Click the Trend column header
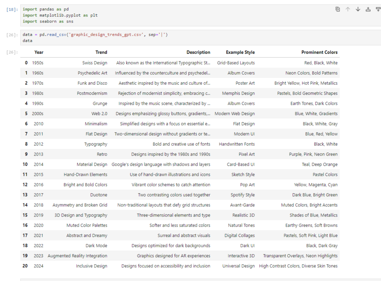Screen dimensions: 381x281 101,53
